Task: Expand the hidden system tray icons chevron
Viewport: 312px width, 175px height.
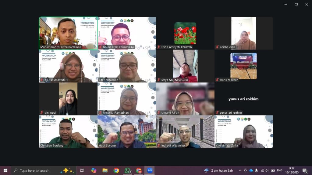Action: tap(240, 170)
